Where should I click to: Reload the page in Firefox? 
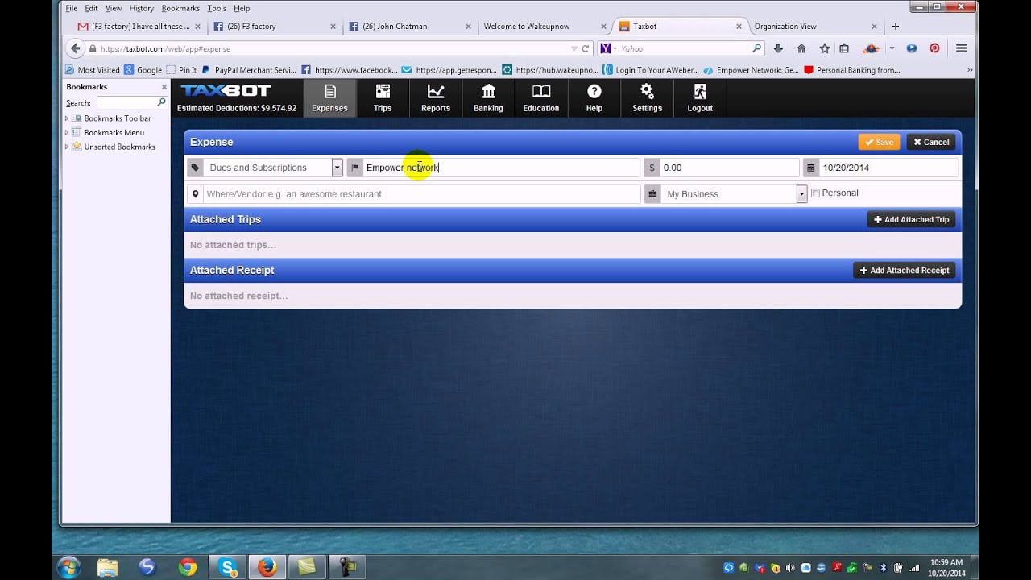[x=586, y=48]
